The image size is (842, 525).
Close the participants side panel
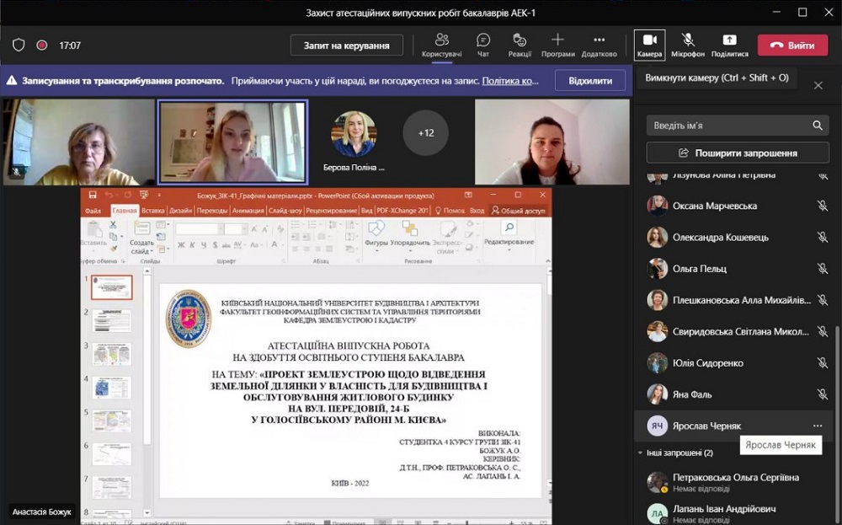tap(818, 85)
